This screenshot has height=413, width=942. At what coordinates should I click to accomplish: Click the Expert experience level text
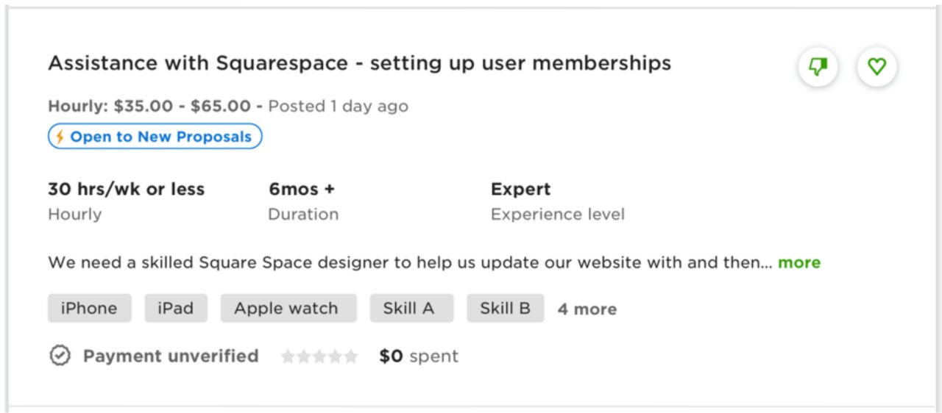tap(521, 189)
